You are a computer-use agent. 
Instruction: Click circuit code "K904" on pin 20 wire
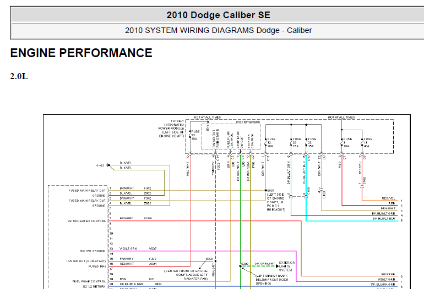point(158,284)
